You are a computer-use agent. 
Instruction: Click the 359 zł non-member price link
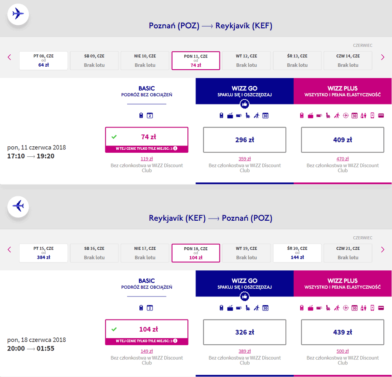pos(244,158)
